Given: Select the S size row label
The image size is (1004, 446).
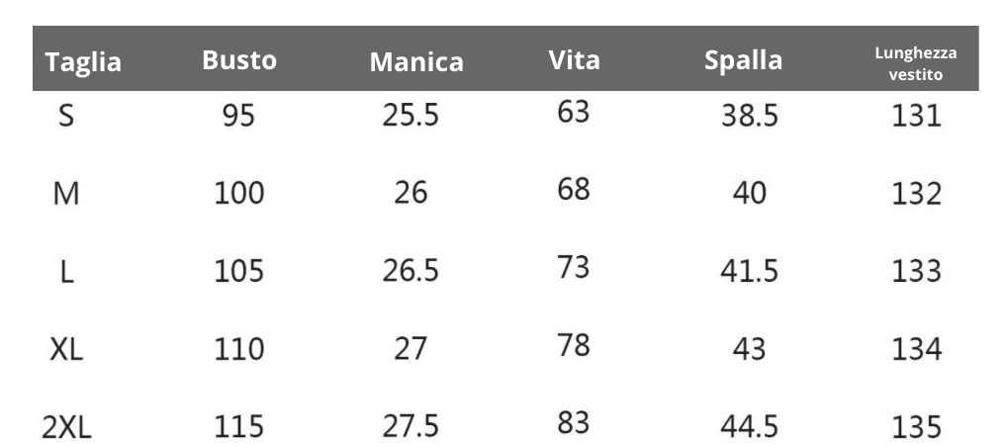Looking at the screenshot, I should 66,116.
